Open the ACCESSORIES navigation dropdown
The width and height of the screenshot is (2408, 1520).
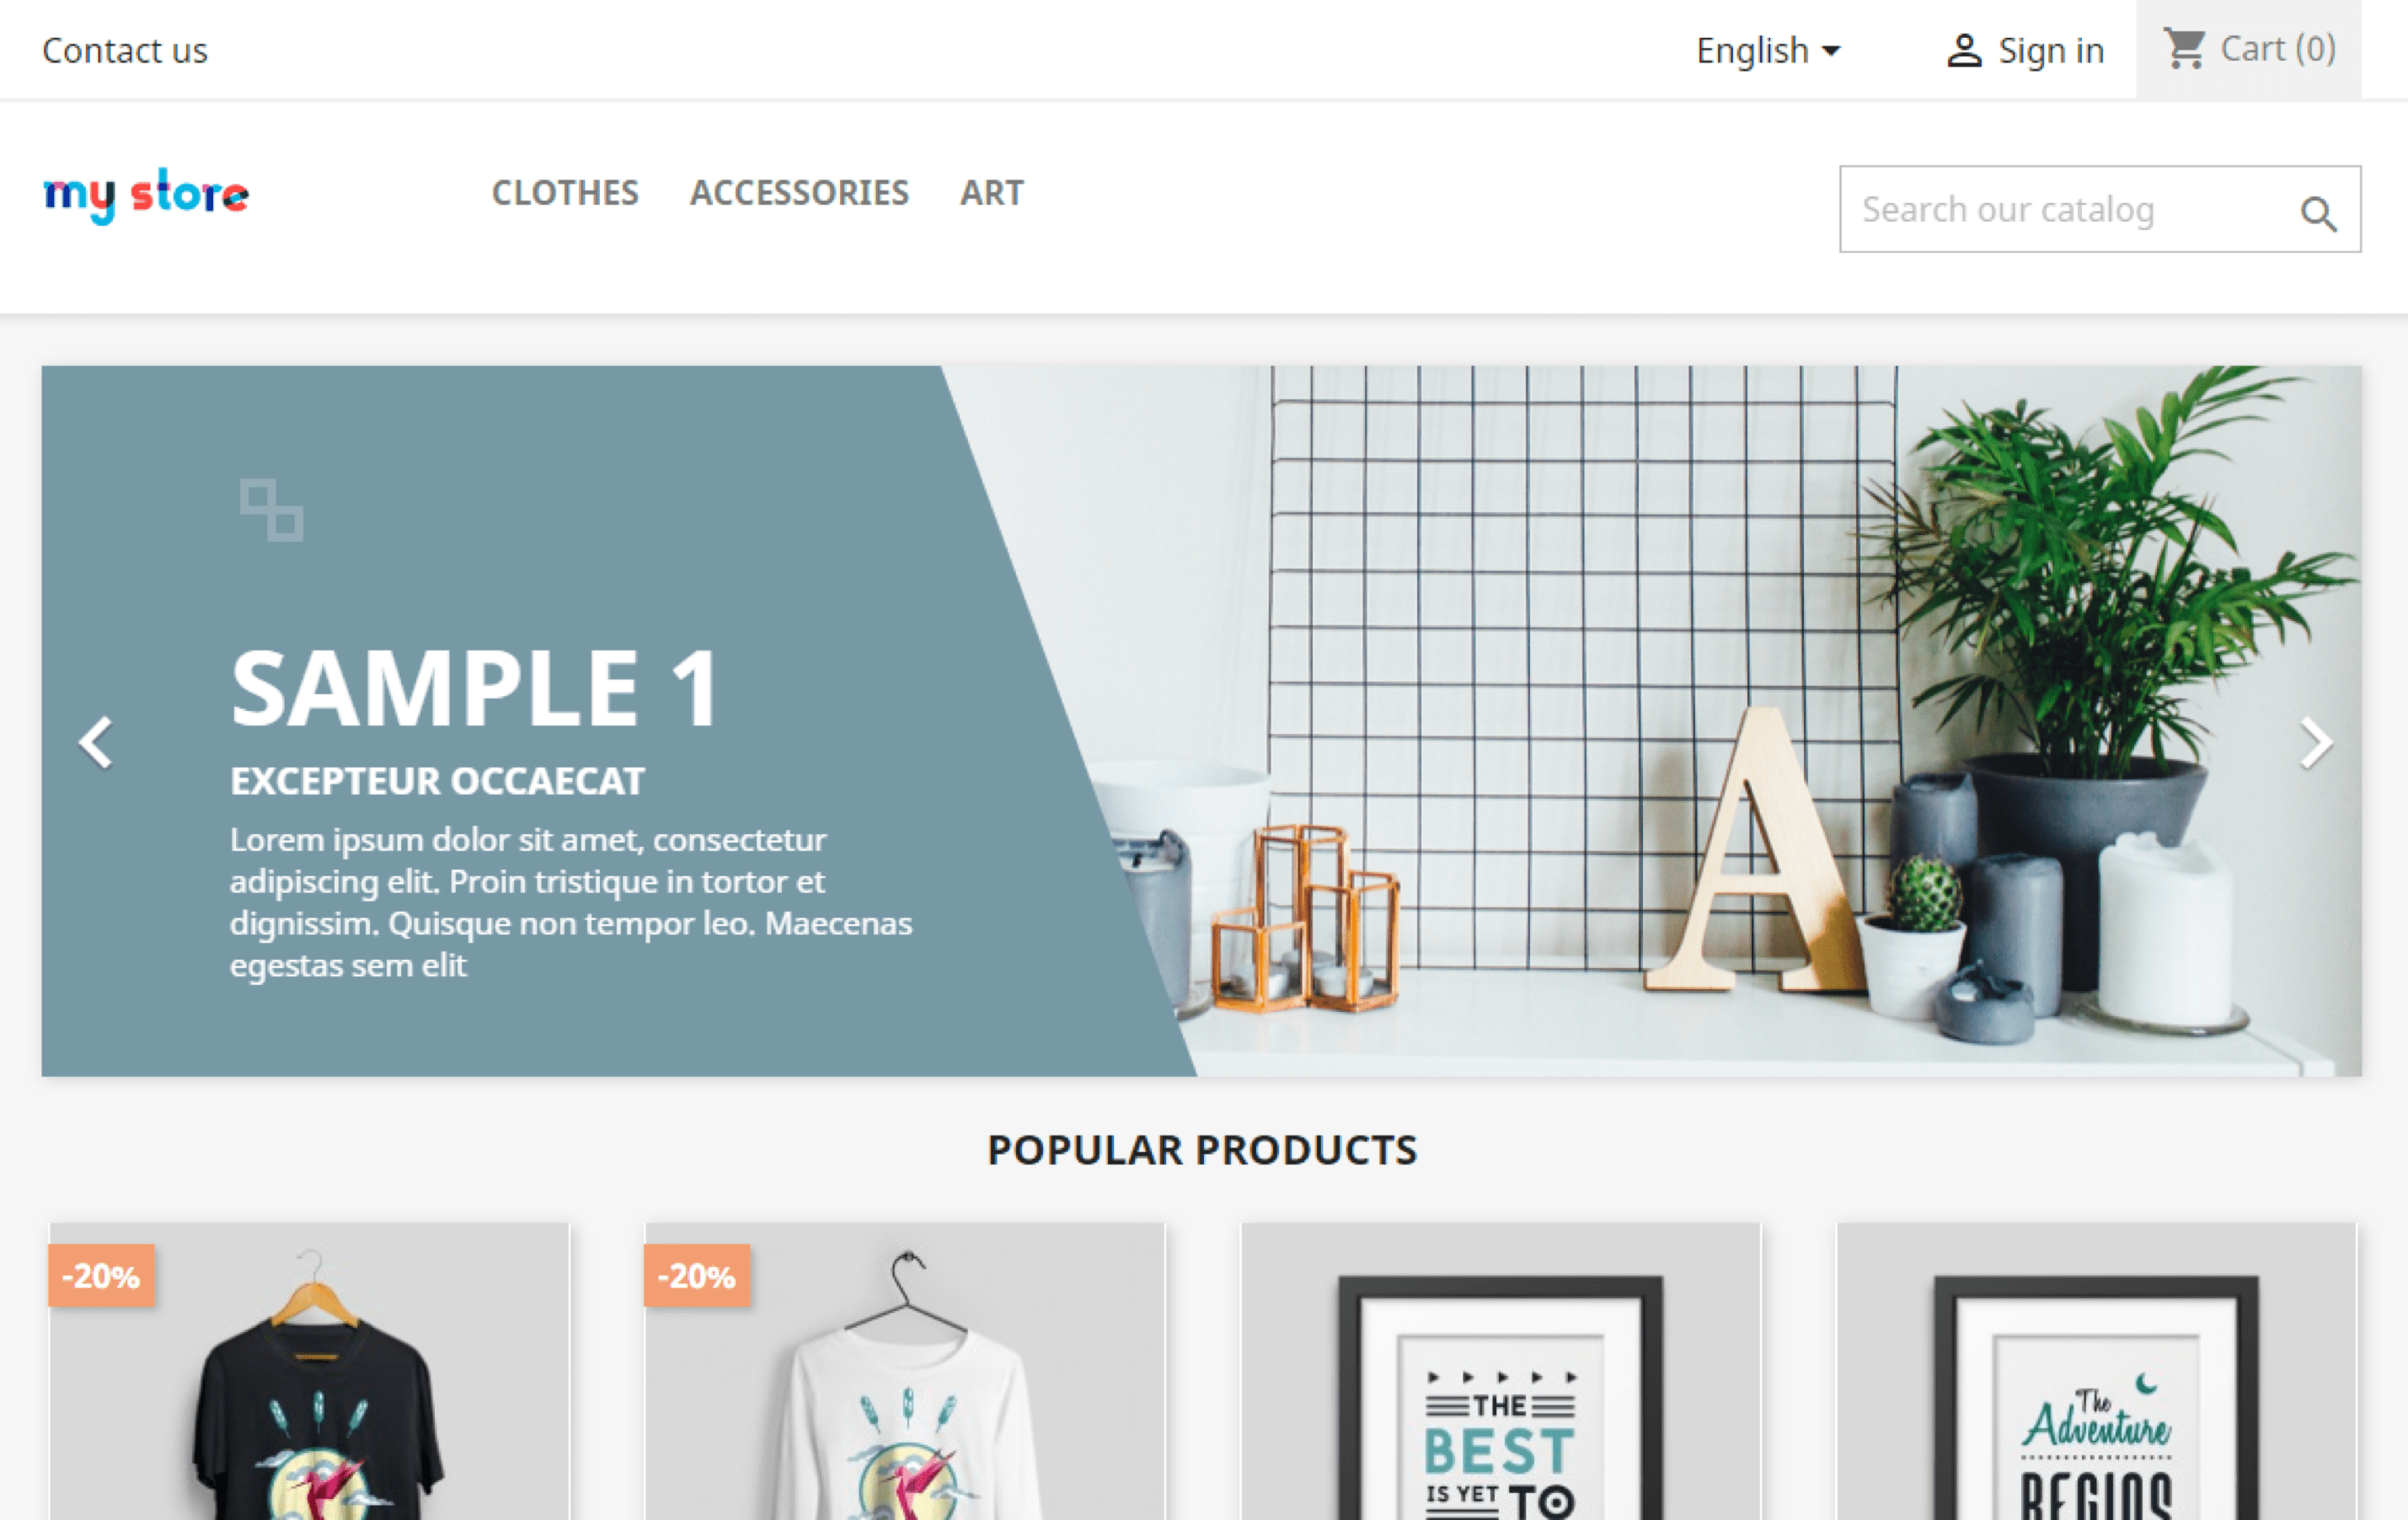tap(799, 193)
